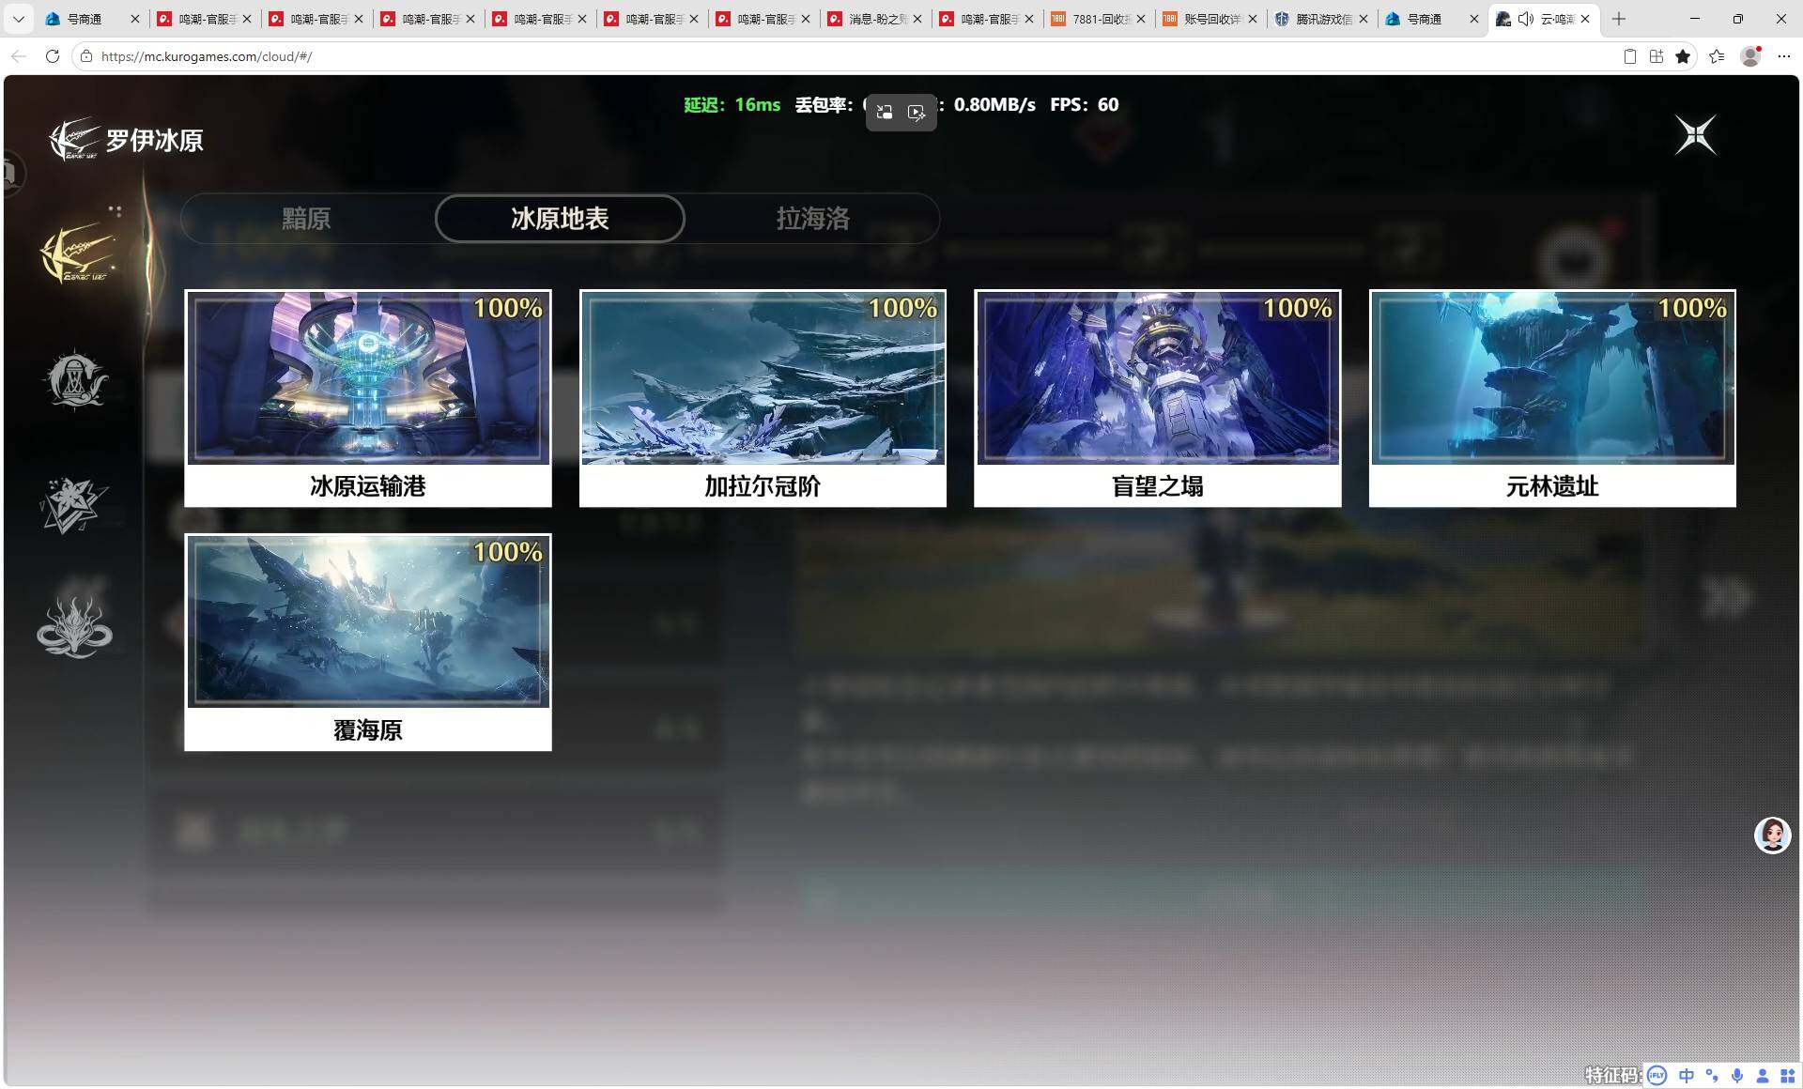1803x1089 pixels.
Task: Click the cloud game exit fullscreen icon
Action: [x=884, y=113]
